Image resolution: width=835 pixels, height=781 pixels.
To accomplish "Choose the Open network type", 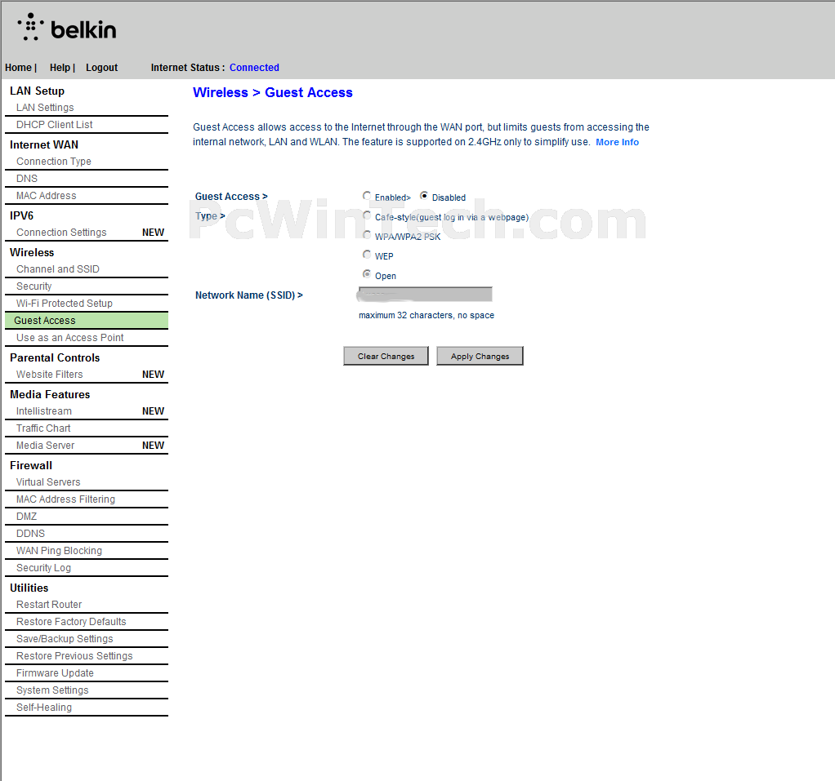I will coord(367,274).
